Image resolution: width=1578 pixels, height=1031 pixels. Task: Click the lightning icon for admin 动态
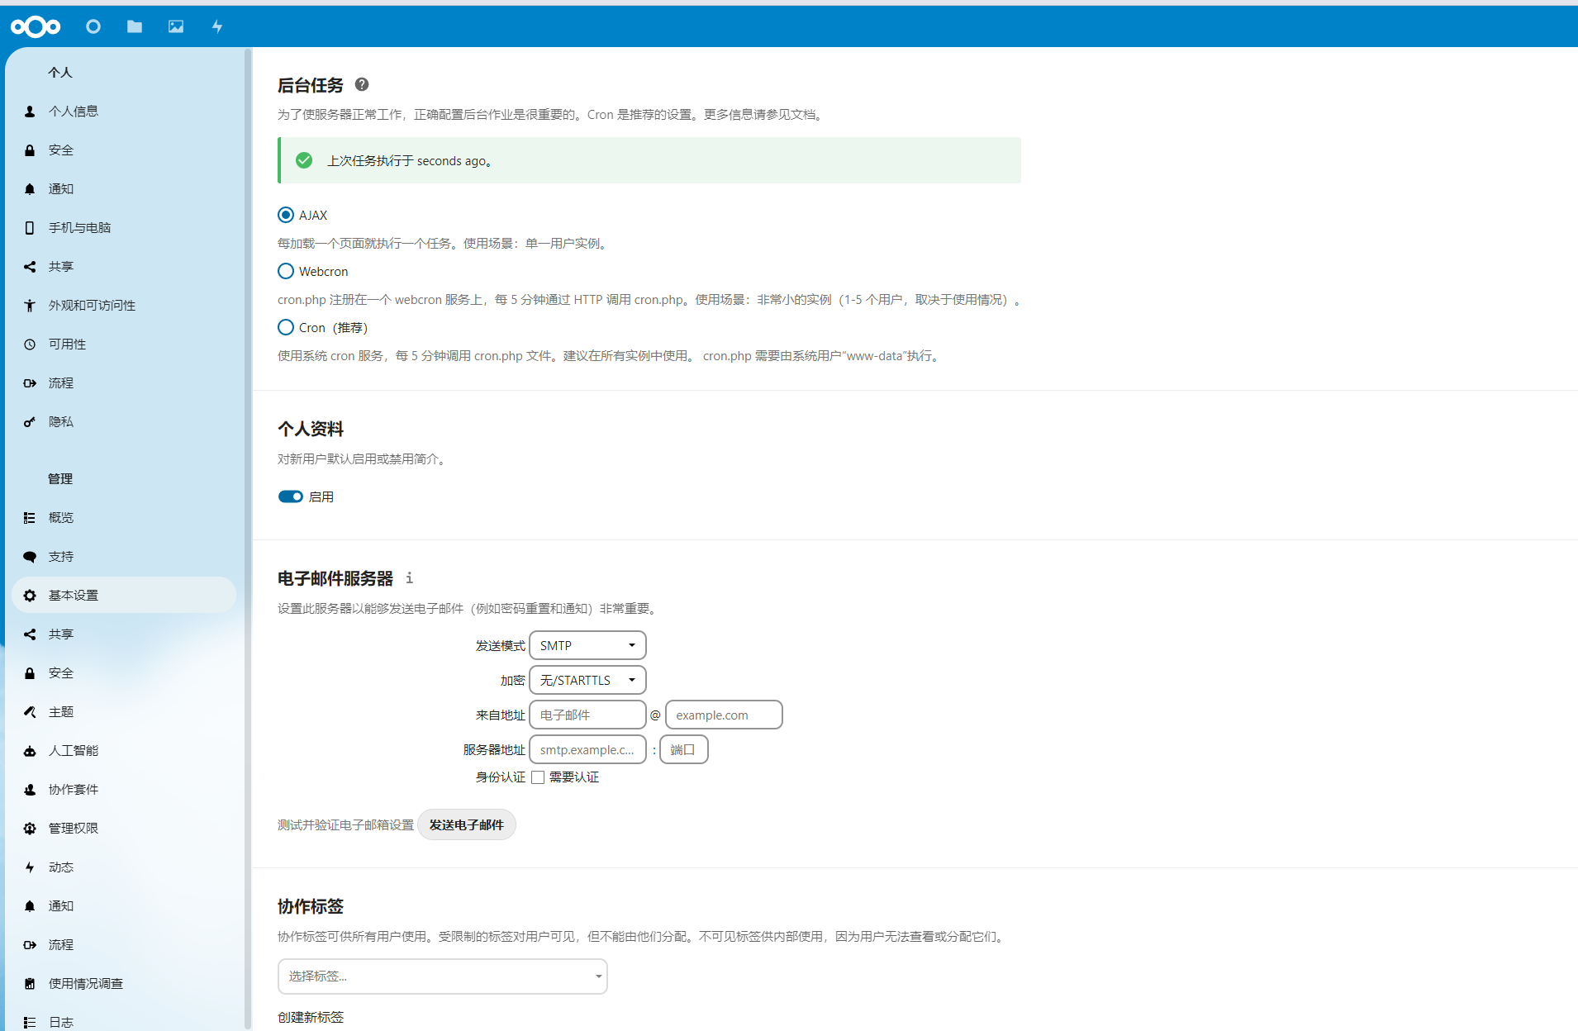click(30, 867)
